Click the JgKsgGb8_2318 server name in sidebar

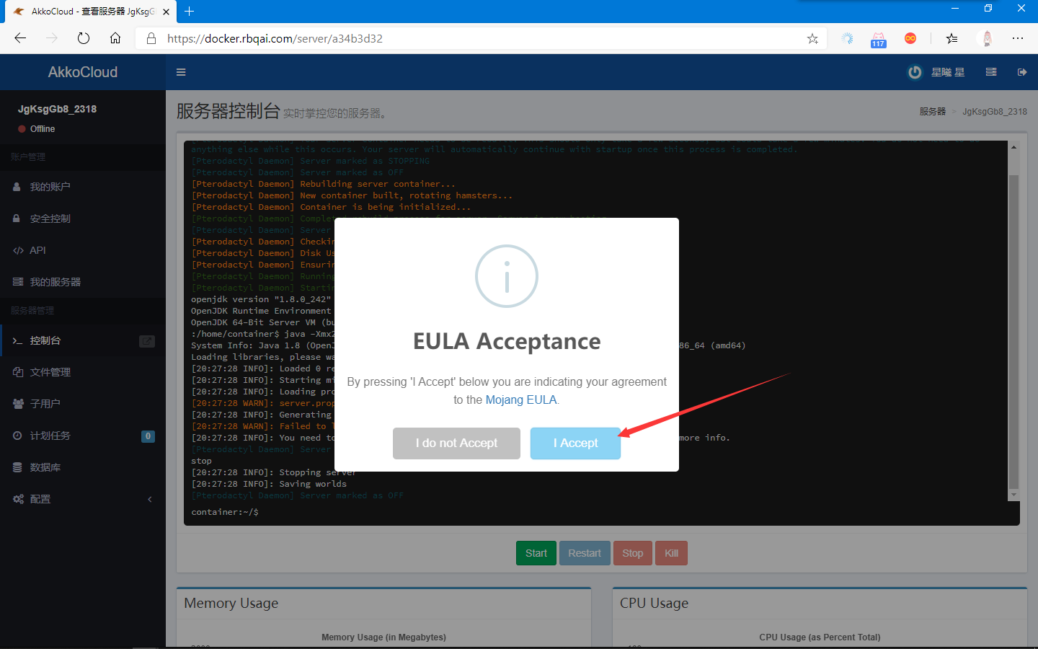pos(57,109)
